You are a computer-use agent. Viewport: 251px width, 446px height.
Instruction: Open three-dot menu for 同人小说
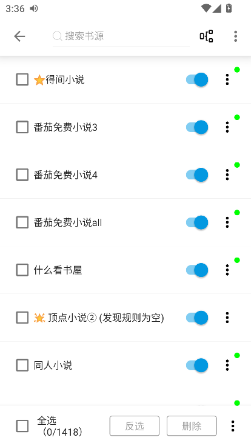(227, 365)
